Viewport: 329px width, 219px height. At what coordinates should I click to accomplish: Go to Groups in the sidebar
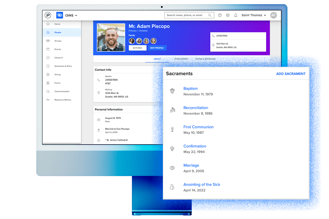pos(58,41)
